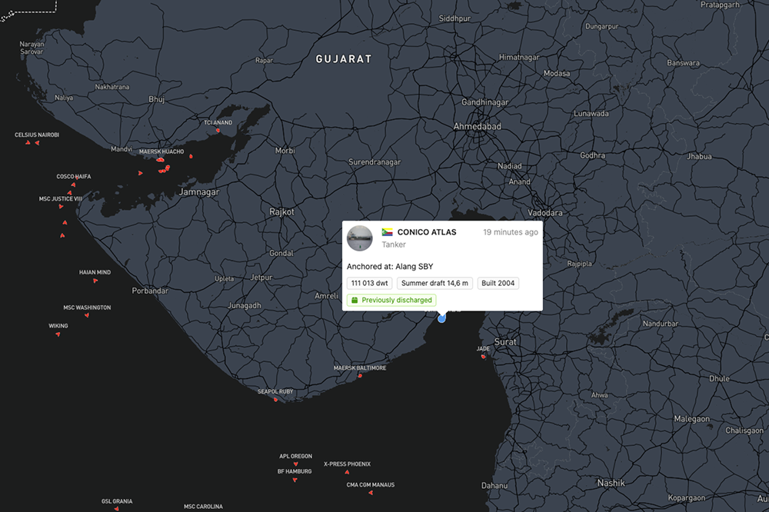Open the CMA CGM MANAUS ship marker

(370, 493)
